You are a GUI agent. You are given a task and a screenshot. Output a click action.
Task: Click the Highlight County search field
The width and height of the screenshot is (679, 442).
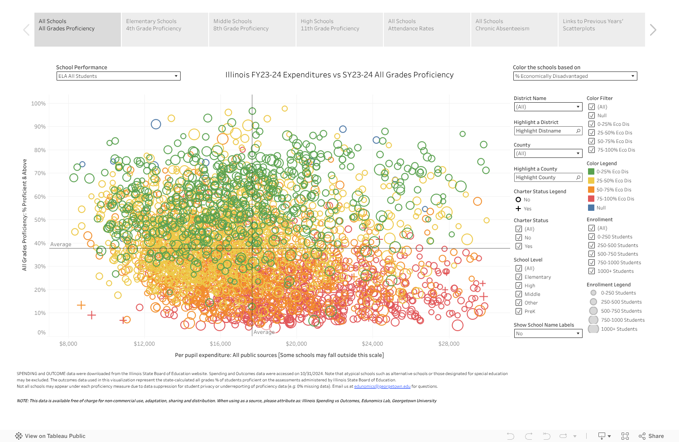point(545,177)
